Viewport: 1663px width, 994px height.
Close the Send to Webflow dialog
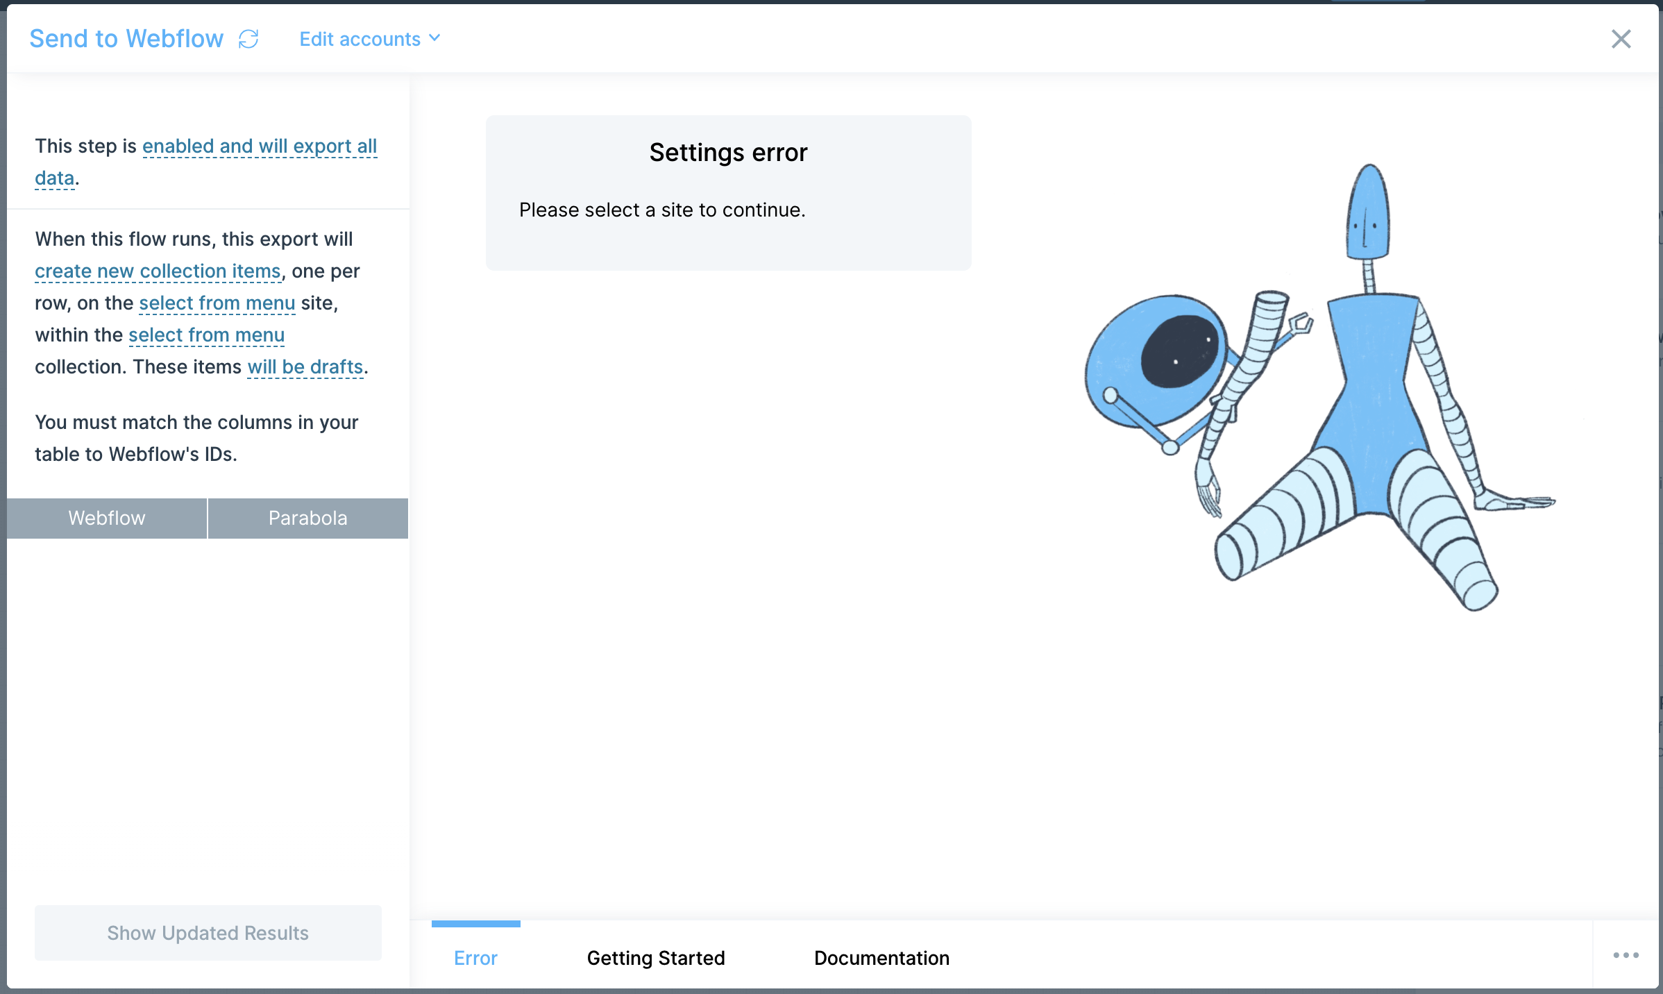[1621, 39]
